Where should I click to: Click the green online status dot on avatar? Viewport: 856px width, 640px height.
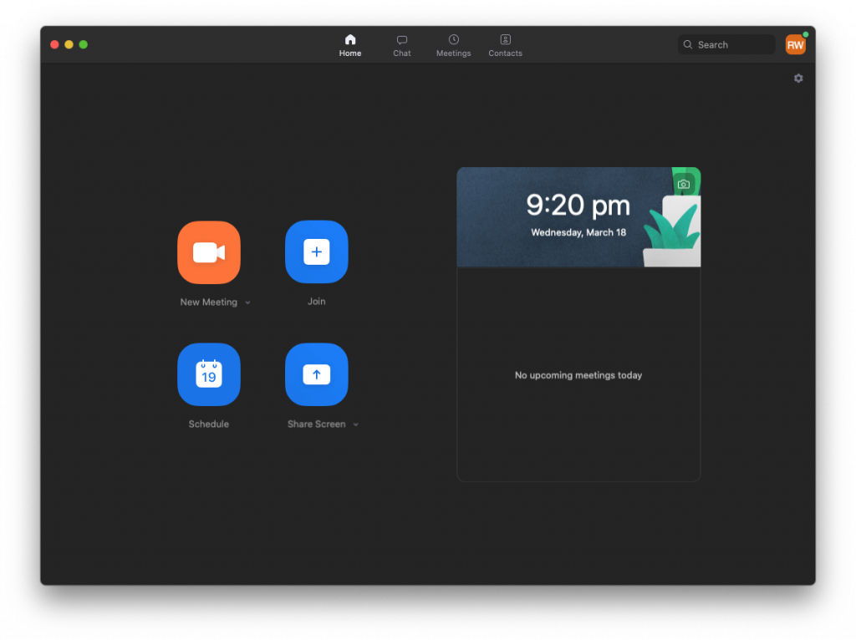[805, 34]
